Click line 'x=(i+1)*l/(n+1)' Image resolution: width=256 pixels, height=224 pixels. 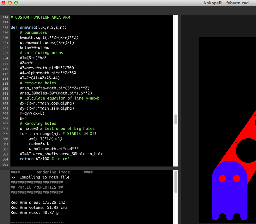click(46, 139)
